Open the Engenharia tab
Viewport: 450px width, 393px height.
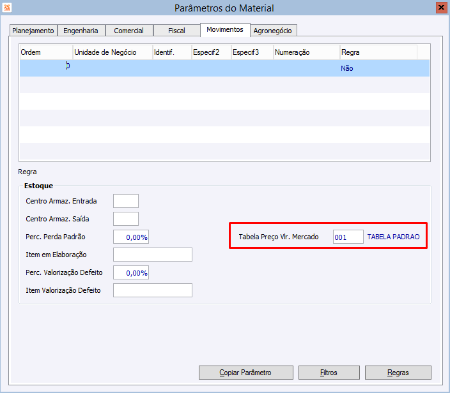[81, 31]
